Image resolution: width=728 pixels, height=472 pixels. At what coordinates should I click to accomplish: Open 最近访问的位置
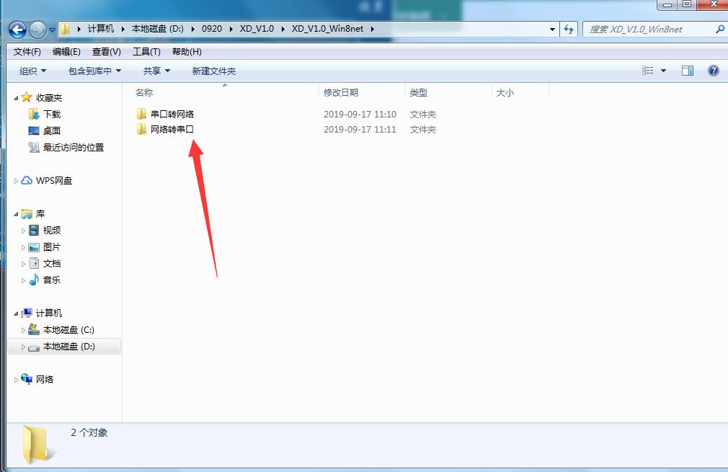[66, 148]
